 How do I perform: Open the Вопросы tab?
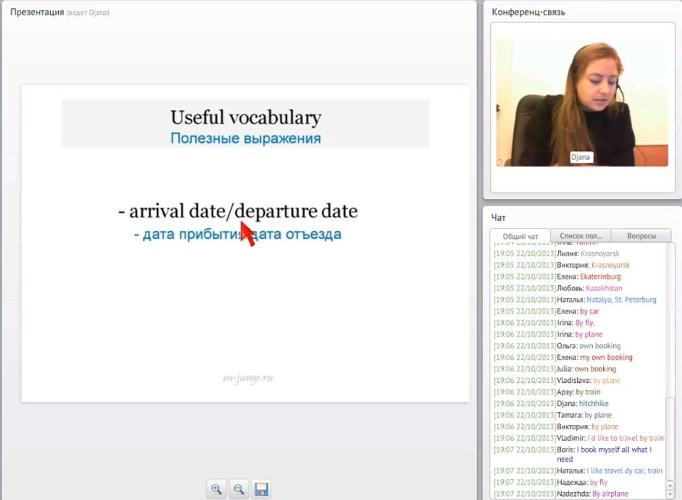pos(641,236)
